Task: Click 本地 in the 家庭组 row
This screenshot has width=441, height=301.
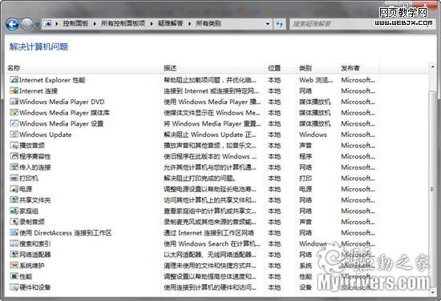Action: click(x=274, y=211)
